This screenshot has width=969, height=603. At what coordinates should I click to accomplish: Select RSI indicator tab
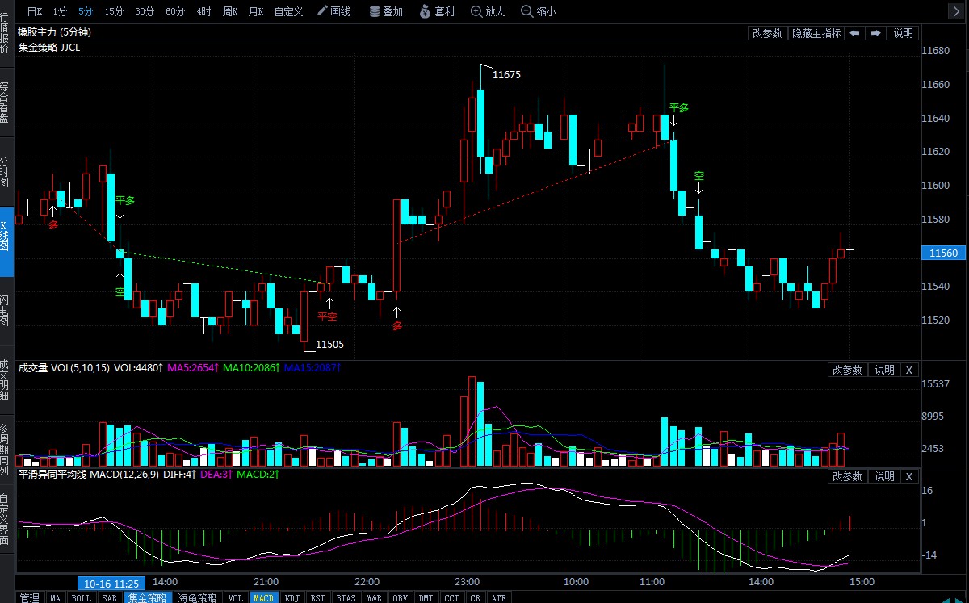[x=317, y=597]
